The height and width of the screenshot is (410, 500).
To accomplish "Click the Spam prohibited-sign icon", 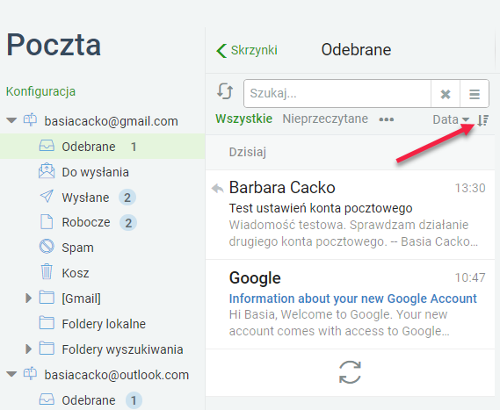I will (47, 247).
